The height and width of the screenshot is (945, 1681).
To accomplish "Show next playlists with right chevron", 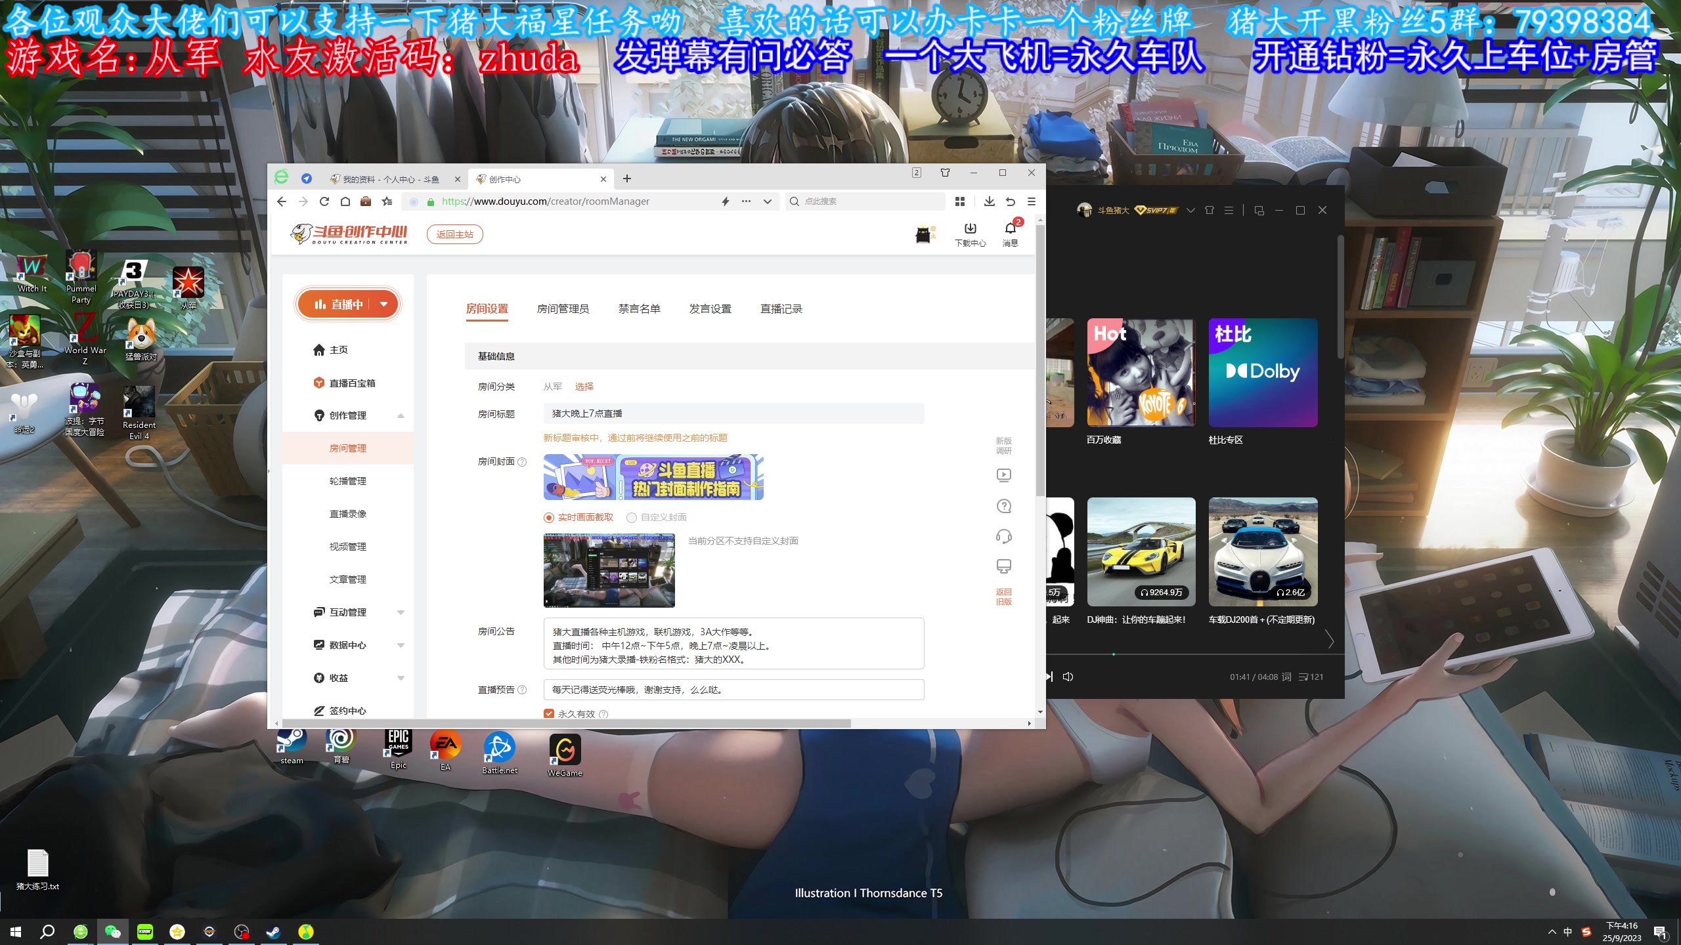I will point(1330,639).
